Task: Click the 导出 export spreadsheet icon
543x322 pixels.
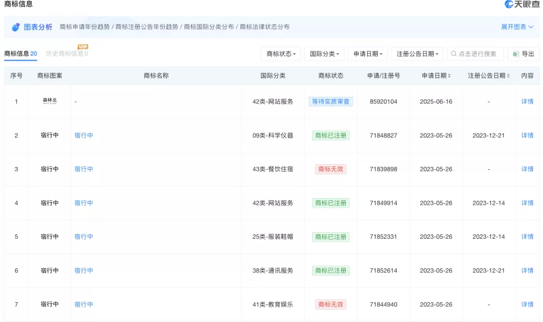Action: 516,54
